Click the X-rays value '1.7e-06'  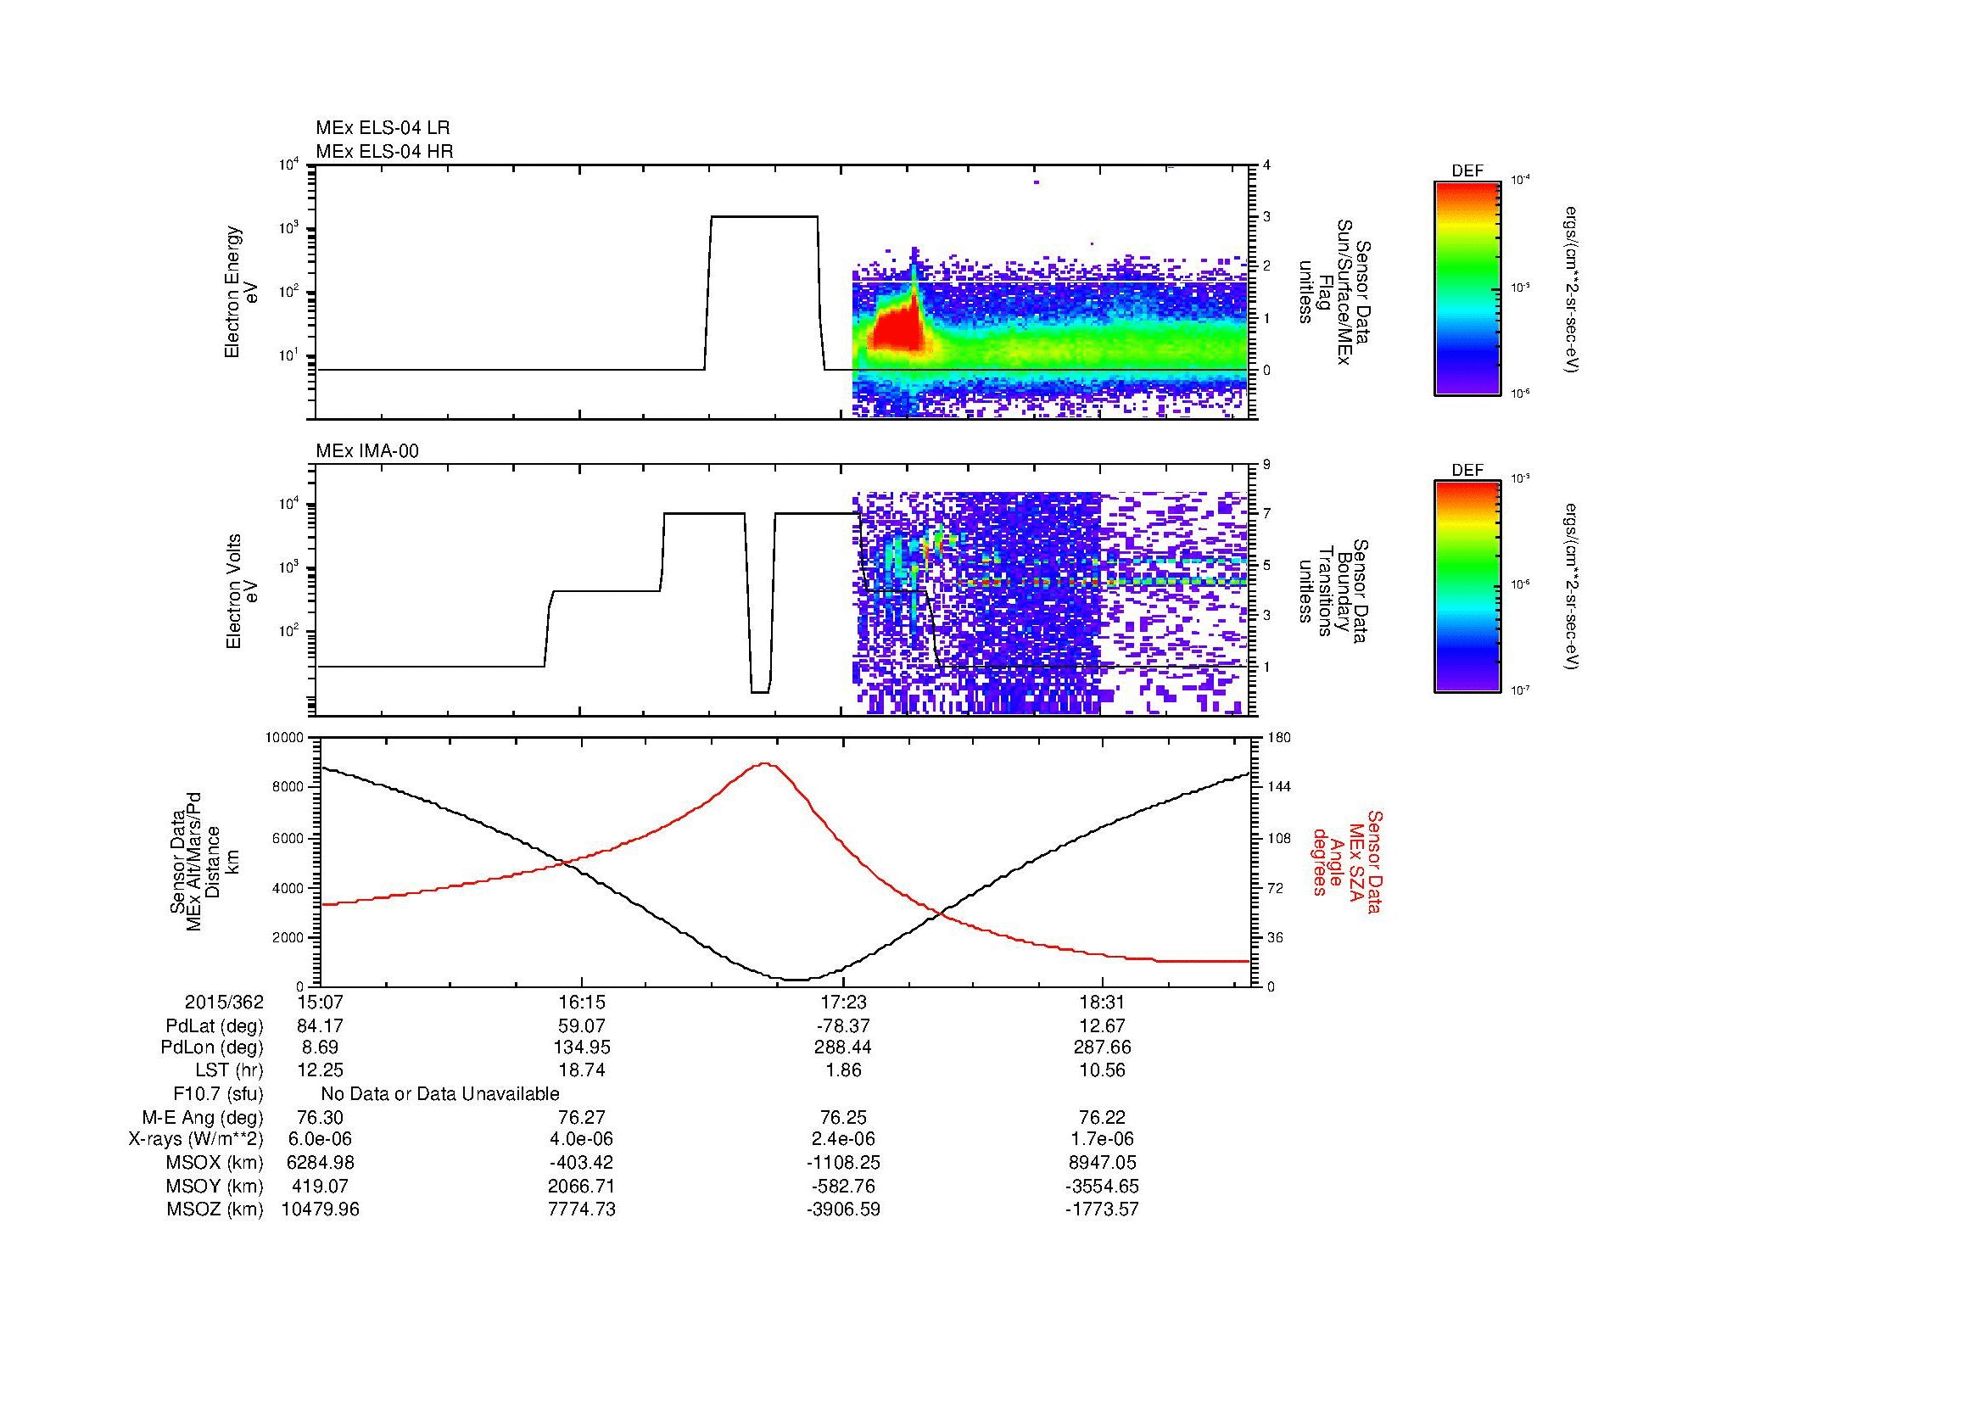(x=1103, y=1139)
